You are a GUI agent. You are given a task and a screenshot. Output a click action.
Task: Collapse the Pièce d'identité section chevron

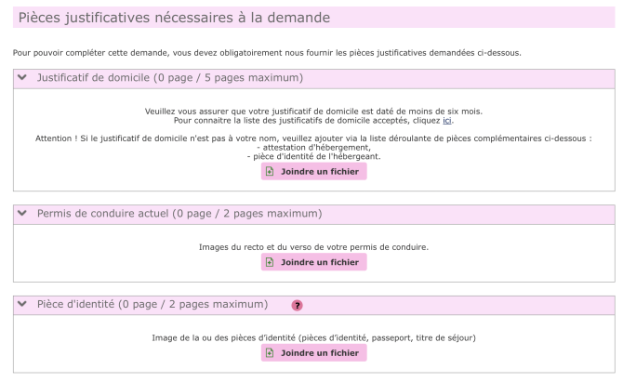click(x=23, y=305)
